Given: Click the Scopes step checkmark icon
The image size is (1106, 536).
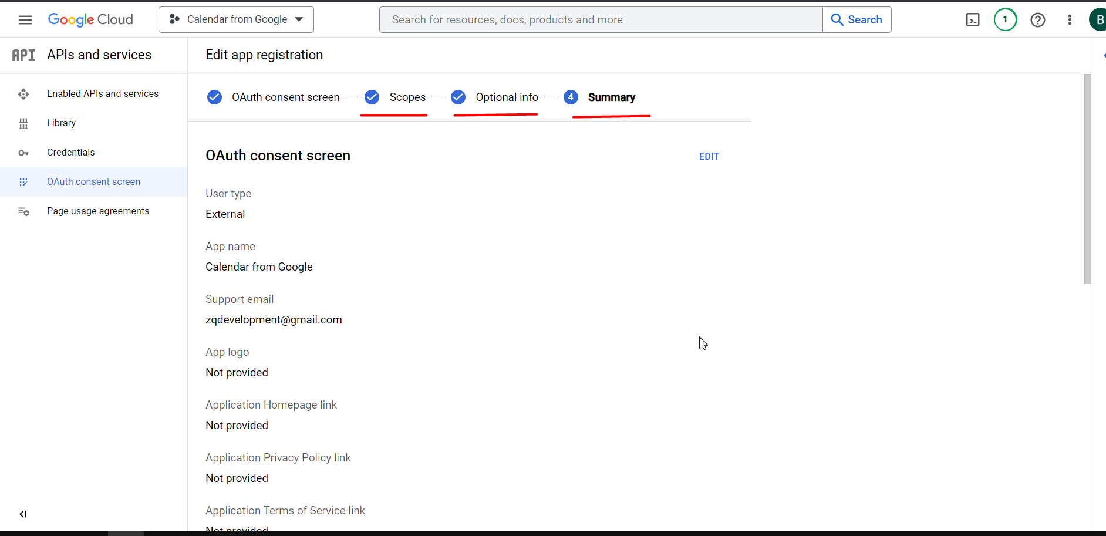Looking at the screenshot, I should click(x=372, y=97).
